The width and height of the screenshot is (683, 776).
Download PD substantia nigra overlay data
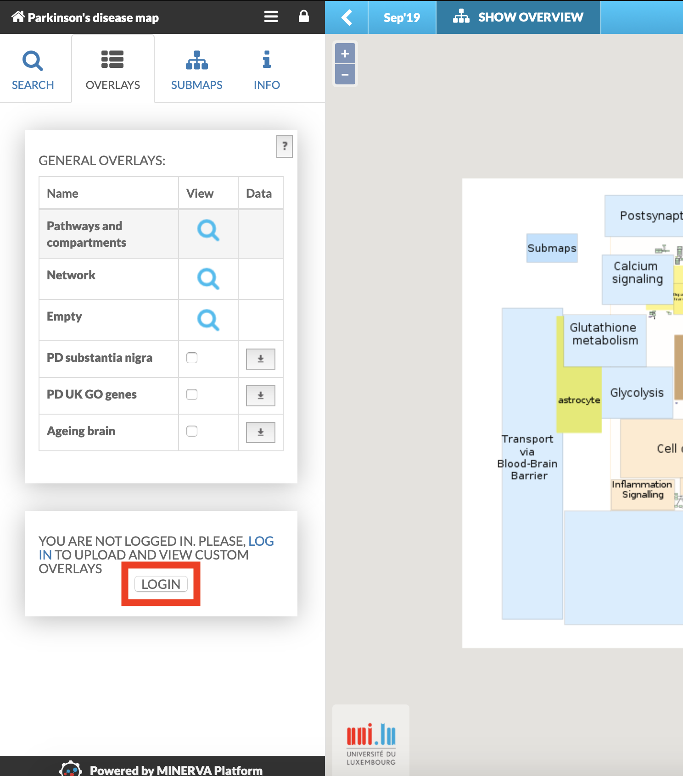tap(260, 359)
